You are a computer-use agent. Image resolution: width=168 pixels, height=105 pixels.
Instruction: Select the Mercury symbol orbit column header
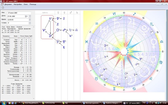coord(58,13)
